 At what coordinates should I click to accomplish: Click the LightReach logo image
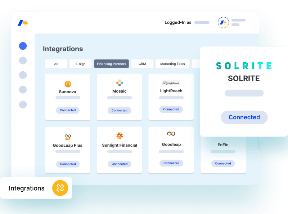coord(171,83)
